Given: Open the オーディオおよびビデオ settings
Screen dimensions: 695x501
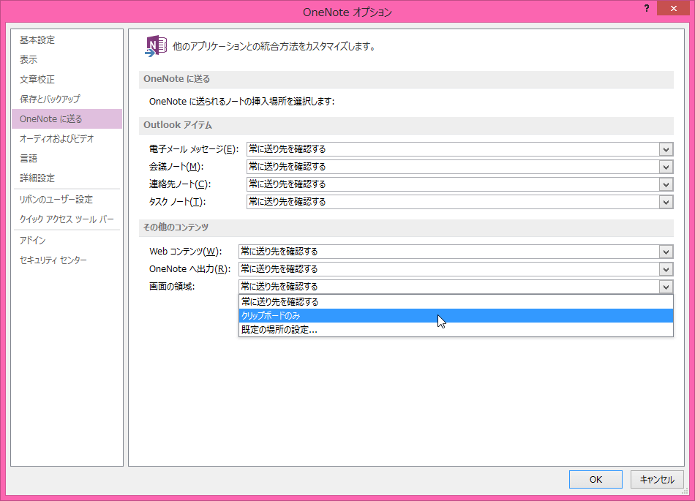Looking at the screenshot, I should pos(67,139).
